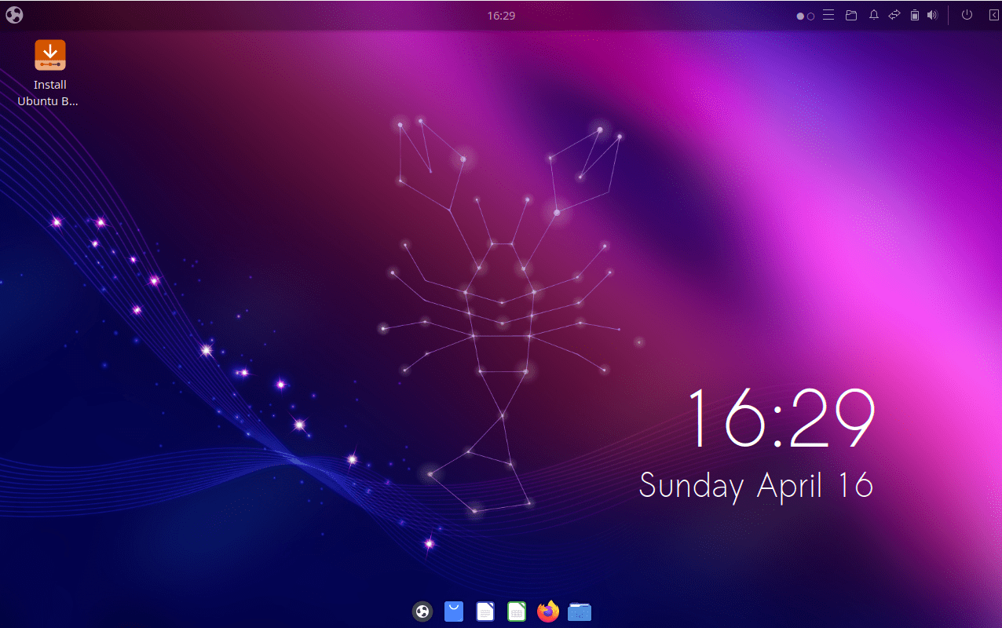This screenshot has width=1002, height=628.
Task: Launch Firefox from the dock
Action: point(547,612)
